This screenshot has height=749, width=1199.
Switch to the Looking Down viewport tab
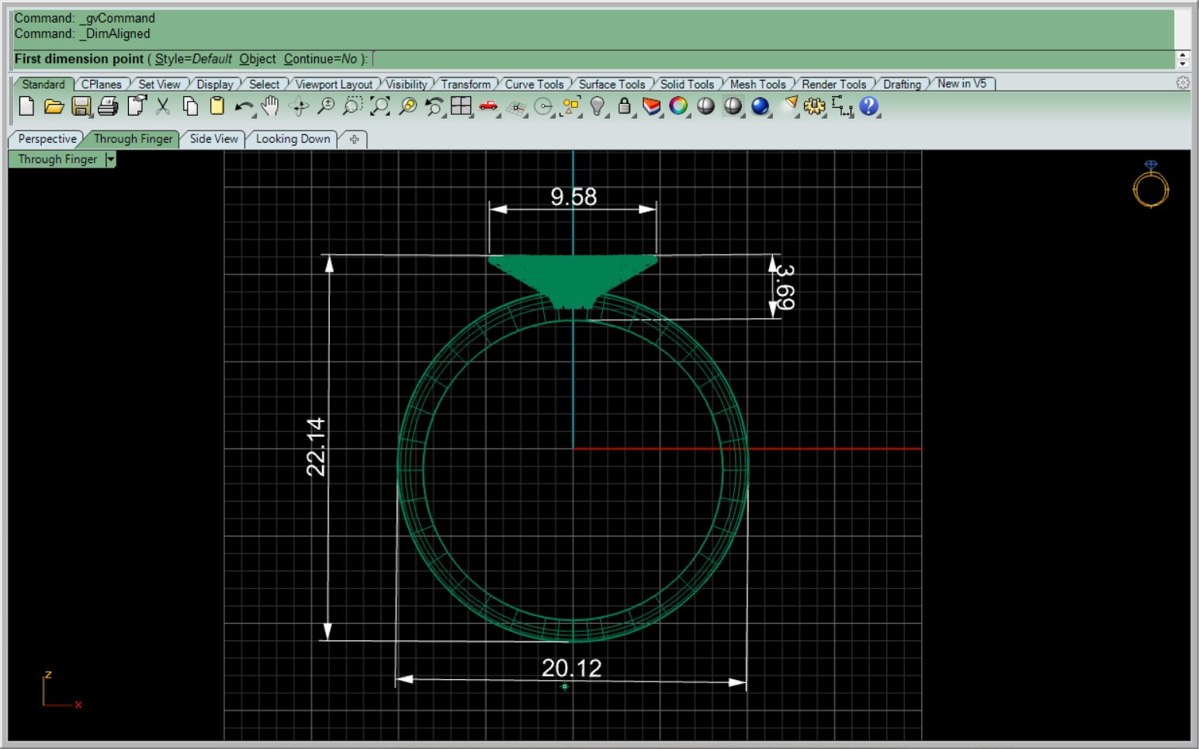293,139
